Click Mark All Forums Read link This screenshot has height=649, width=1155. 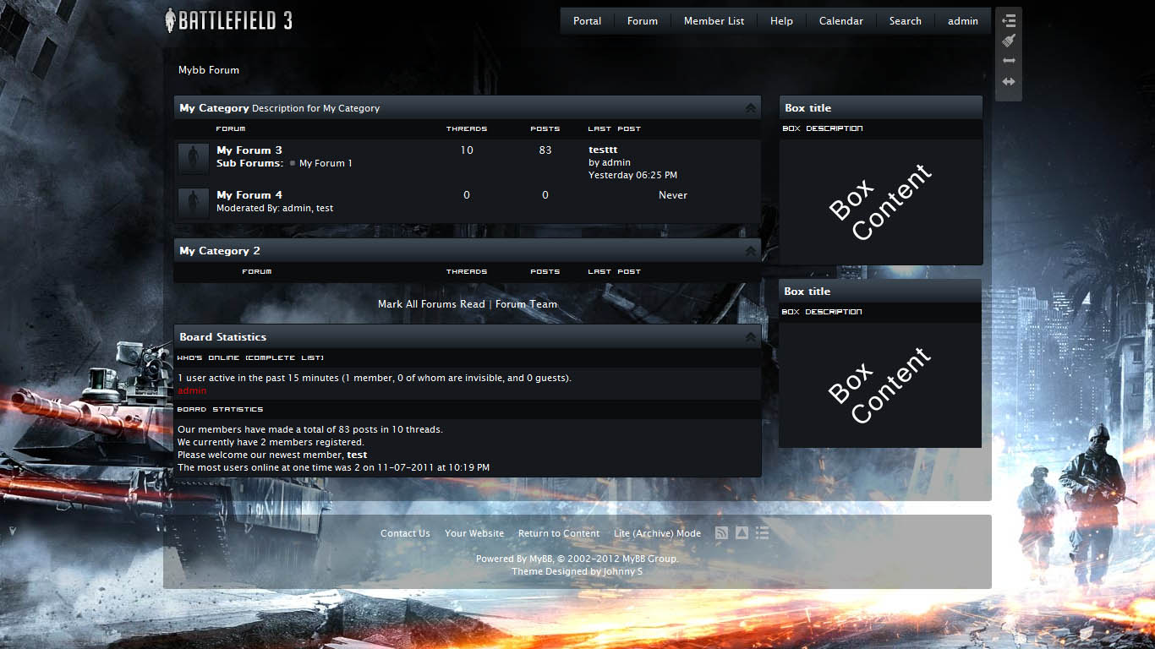coord(431,304)
